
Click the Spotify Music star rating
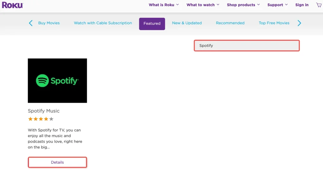click(x=41, y=119)
